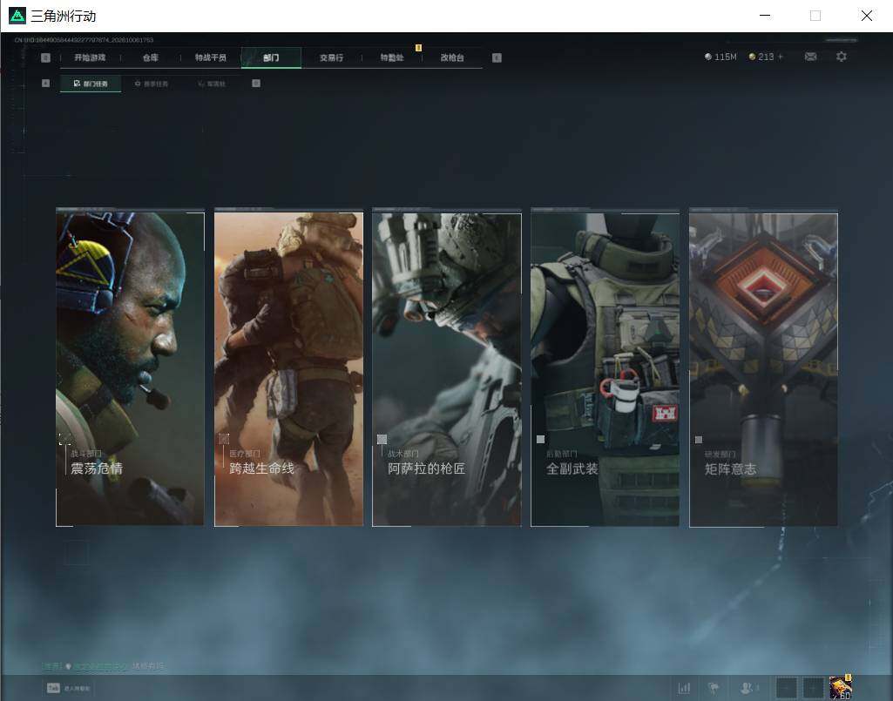This screenshot has height=701, width=893.
Task: Switch to the 开始游戏 tab
Action: click(90, 57)
